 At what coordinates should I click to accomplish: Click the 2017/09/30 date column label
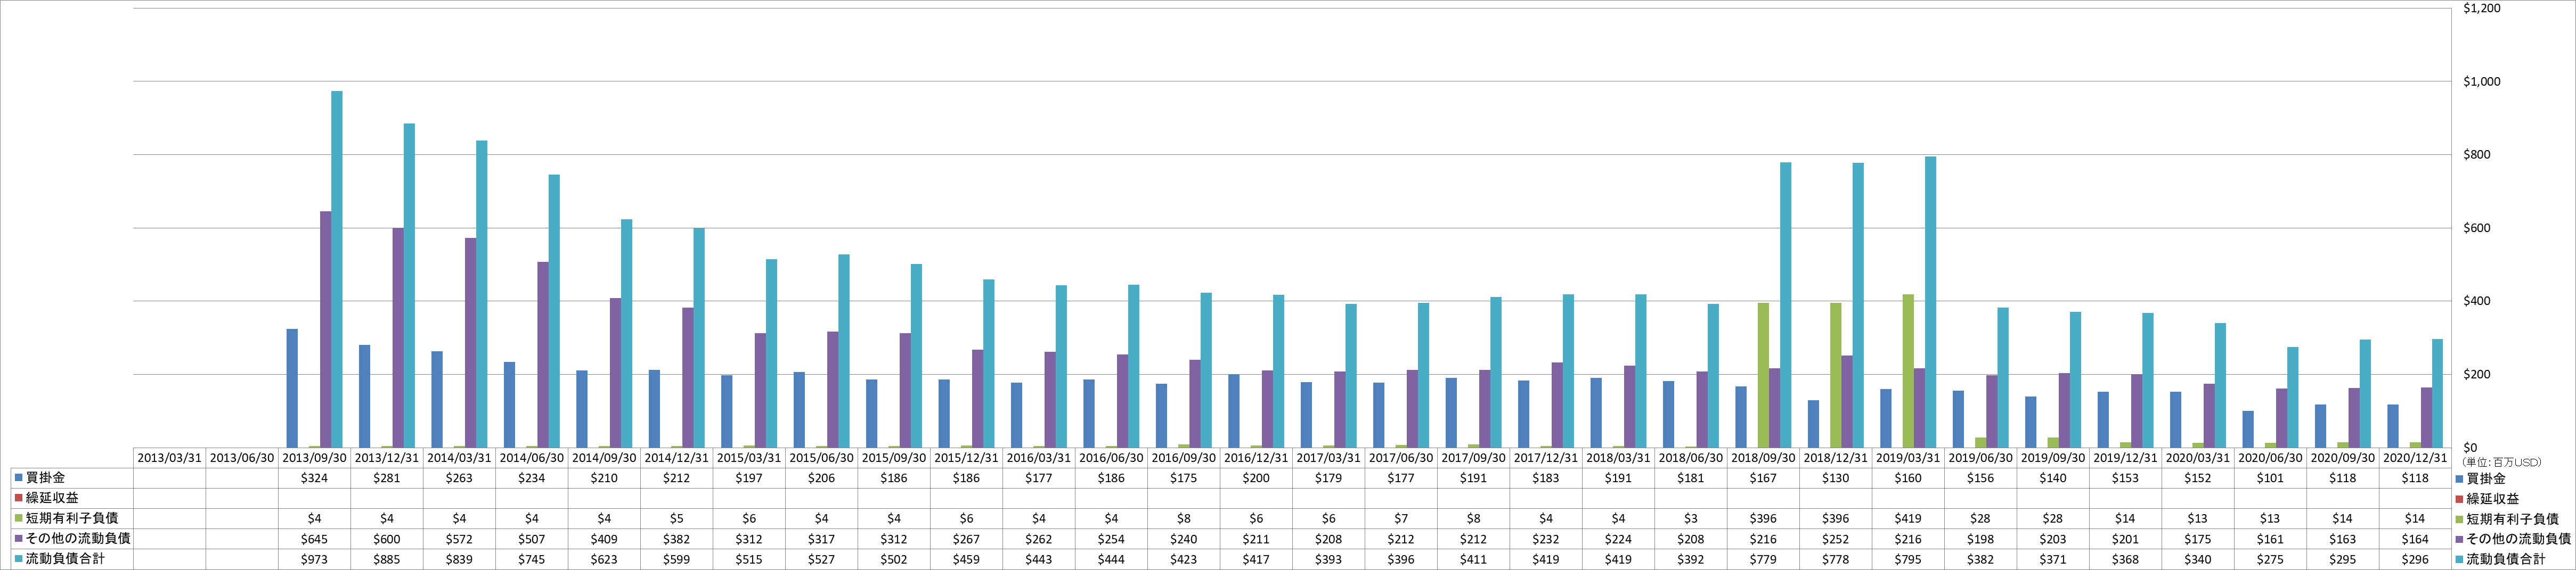(x=1473, y=458)
